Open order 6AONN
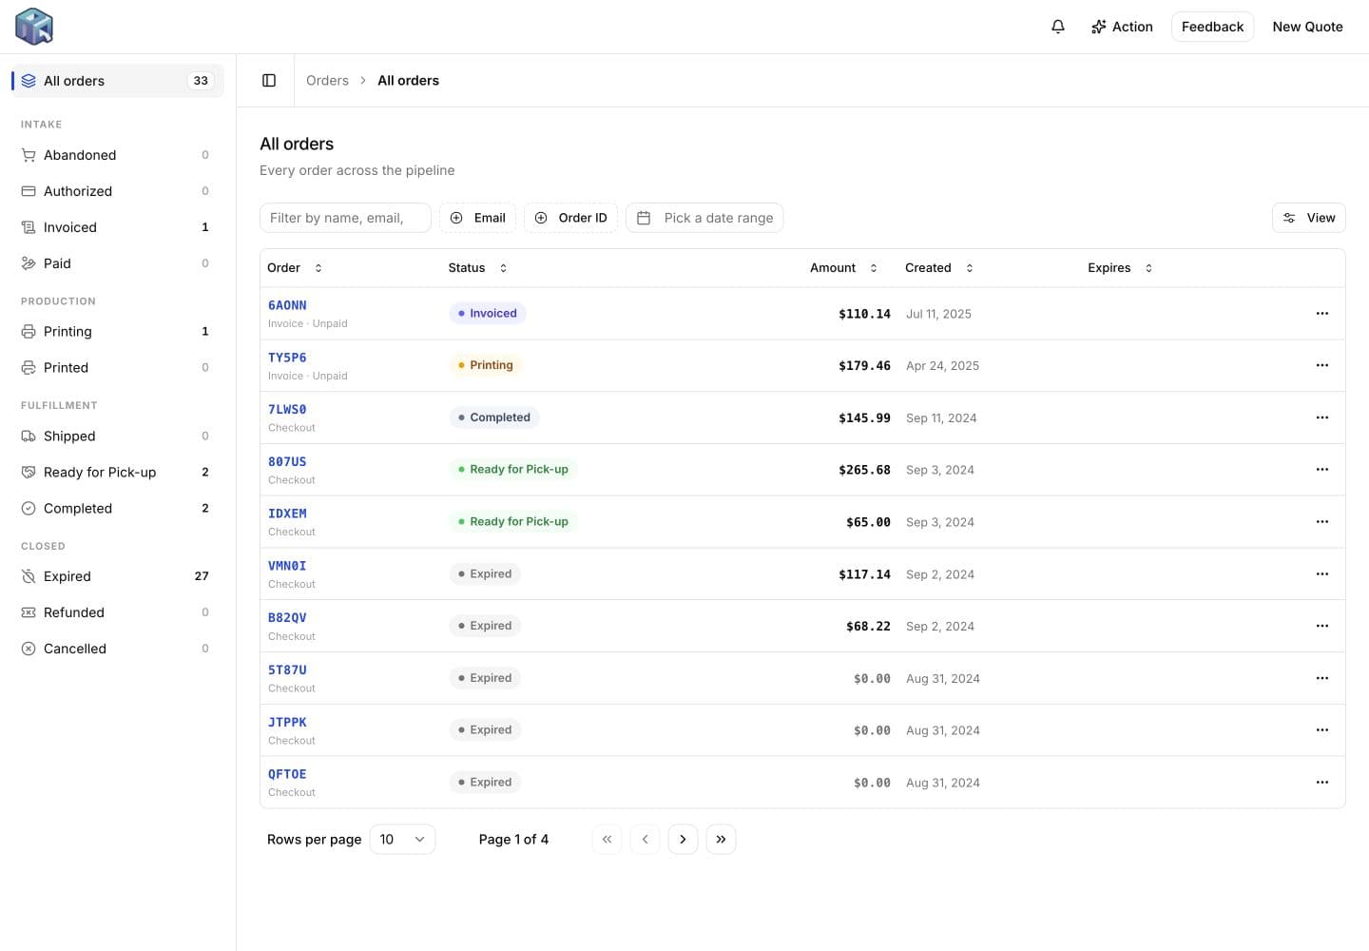This screenshot has height=951, width=1369. (x=287, y=305)
